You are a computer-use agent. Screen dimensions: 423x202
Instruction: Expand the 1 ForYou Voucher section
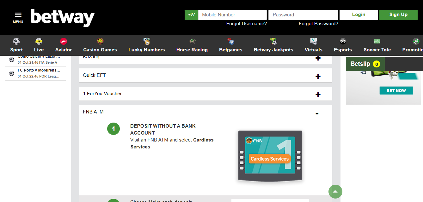[318, 94]
